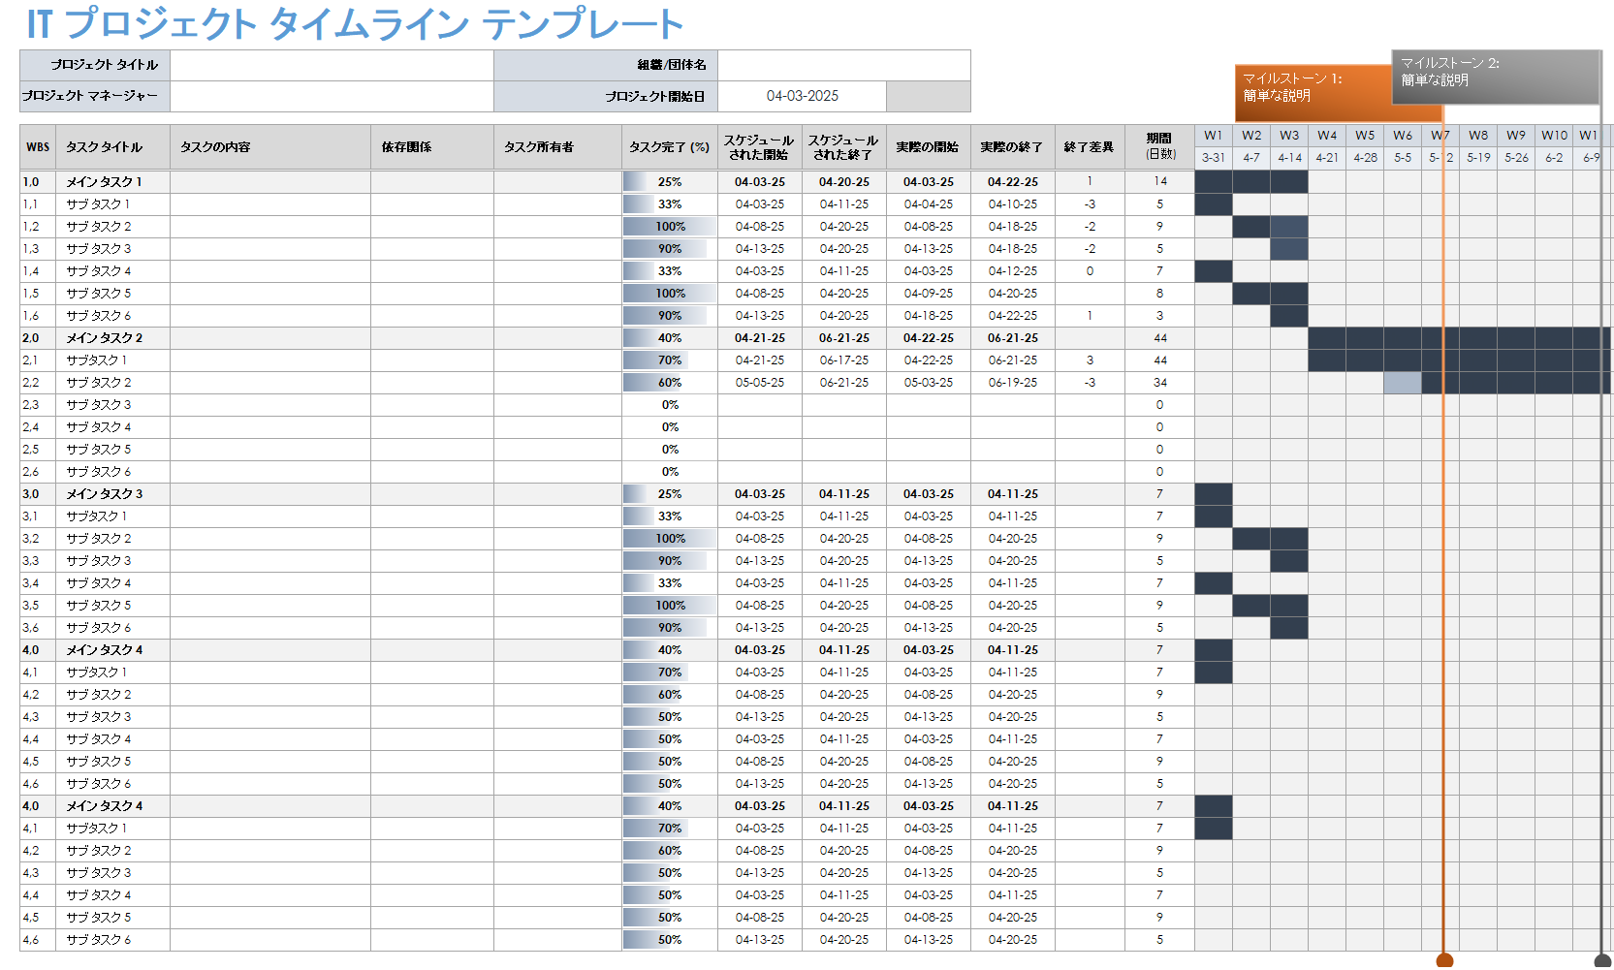
Task: Select the 100% progress bar in row 1.2
Action: [670, 226]
